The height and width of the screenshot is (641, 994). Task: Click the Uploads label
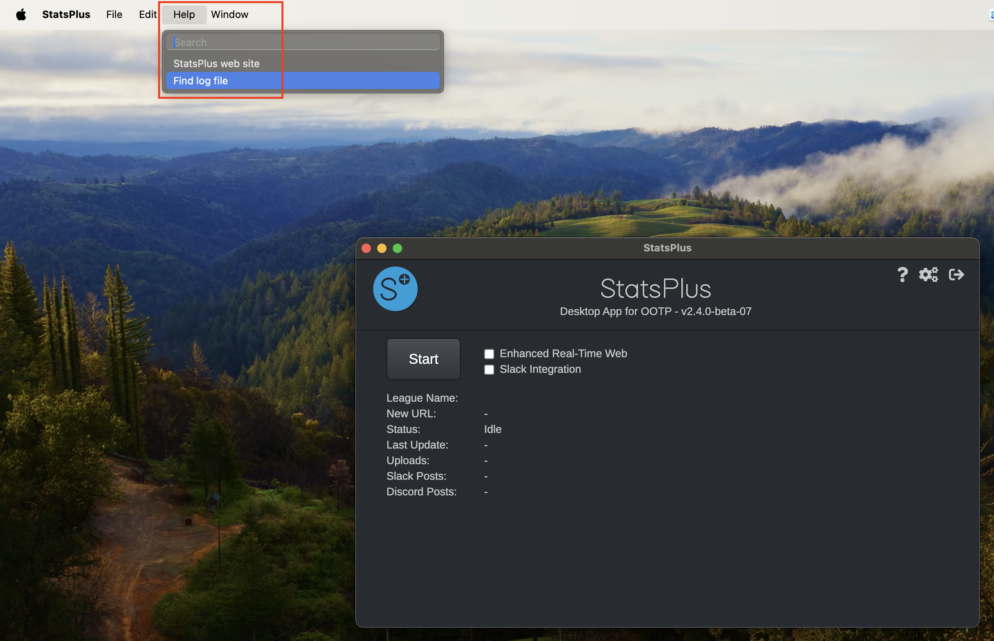pos(408,460)
